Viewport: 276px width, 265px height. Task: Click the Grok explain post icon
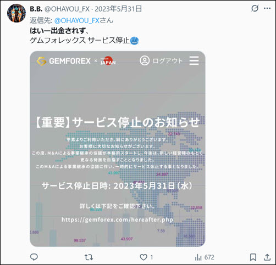tap(255, 8)
